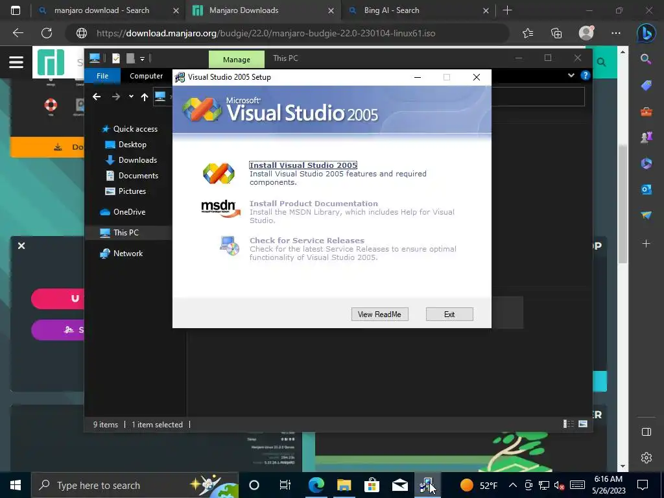The width and height of the screenshot is (664, 498).
Task: Show hidden system tray icons
Action: 512,485
